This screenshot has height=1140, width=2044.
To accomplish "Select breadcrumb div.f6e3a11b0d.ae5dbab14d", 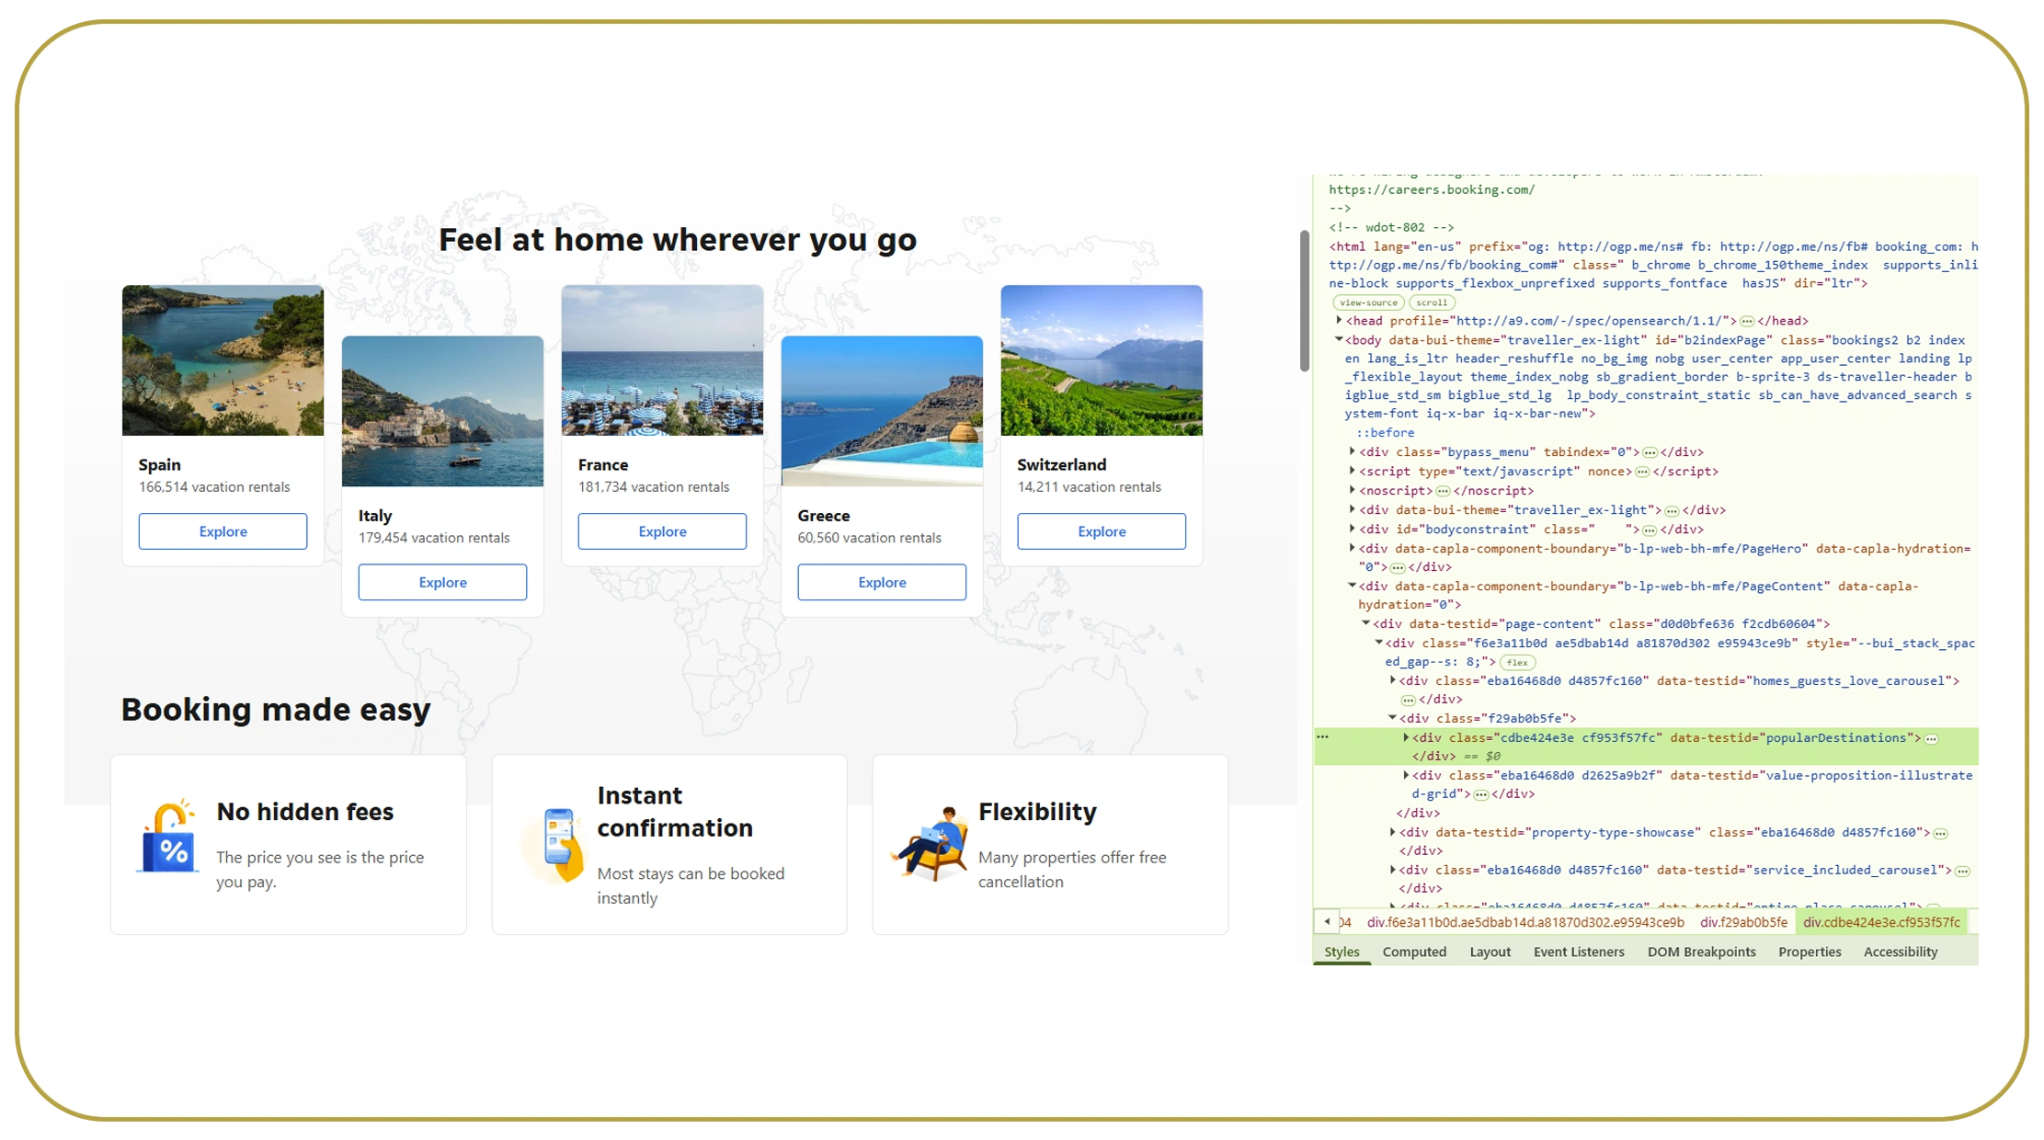I will [x=1525, y=922].
